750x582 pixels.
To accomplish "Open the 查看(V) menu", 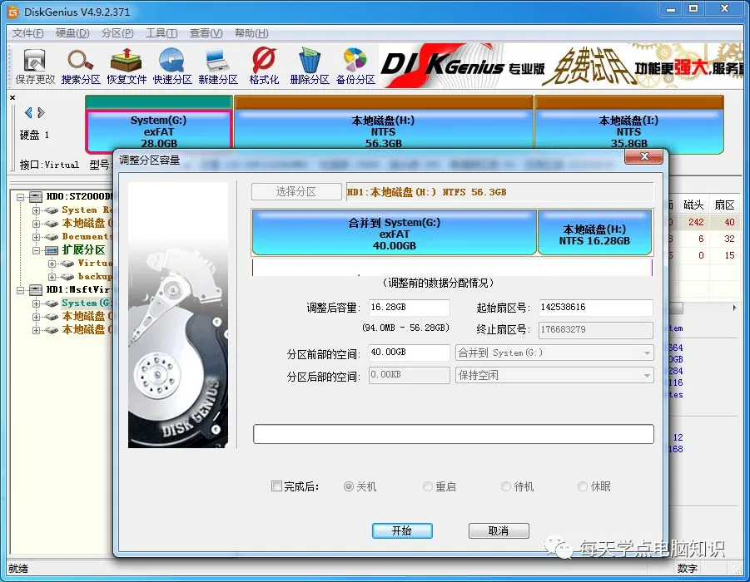I will (x=206, y=33).
